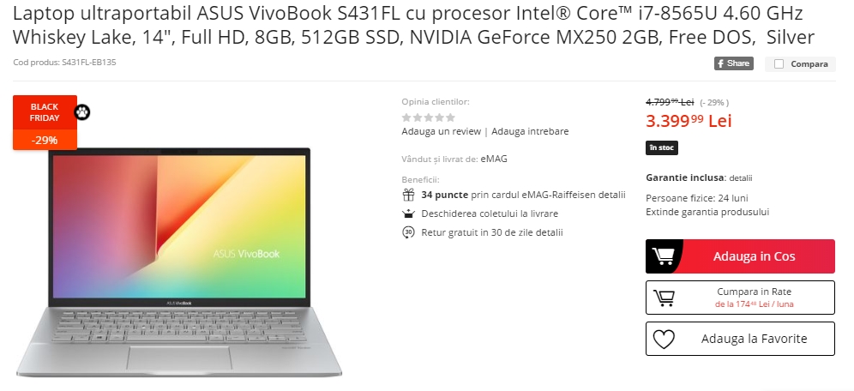Screen dimensions: 854x391
Task: Open free return detalii link
Action: click(x=549, y=232)
